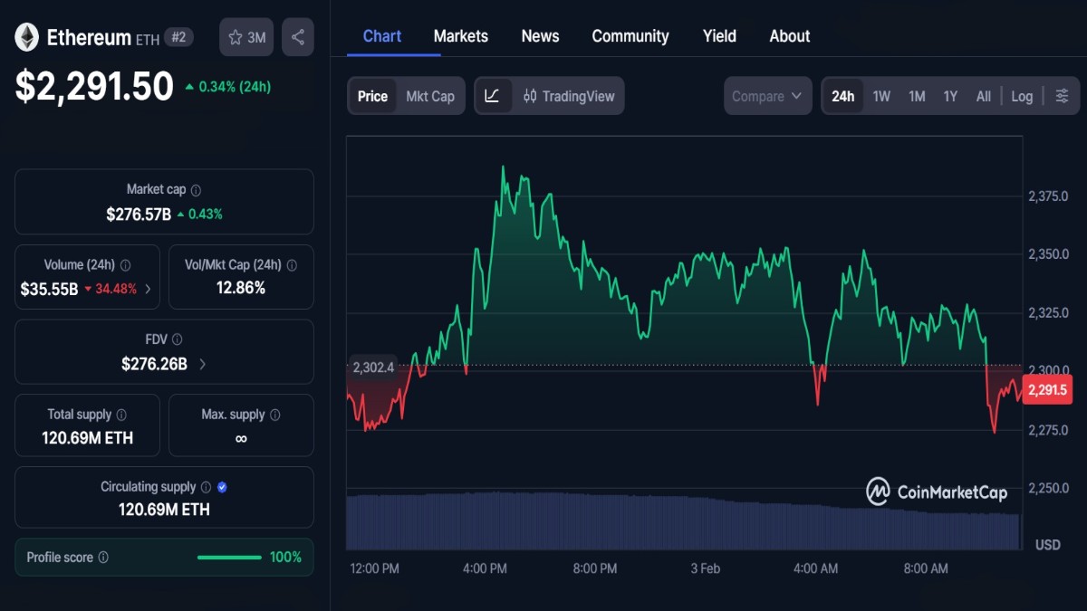Open the Compare dropdown
The height and width of the screenshot is (611, 1087).
766,95
